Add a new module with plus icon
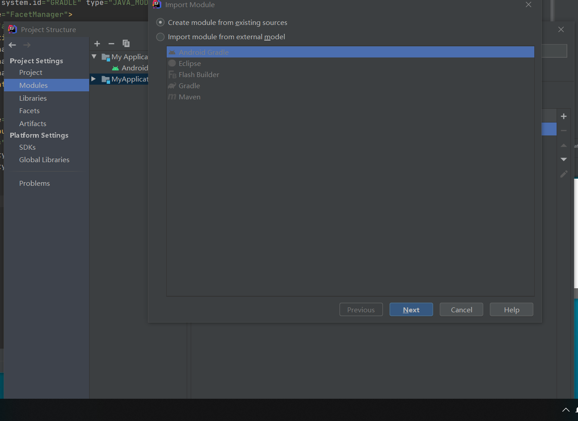578x421 pixels. (97, 44)
